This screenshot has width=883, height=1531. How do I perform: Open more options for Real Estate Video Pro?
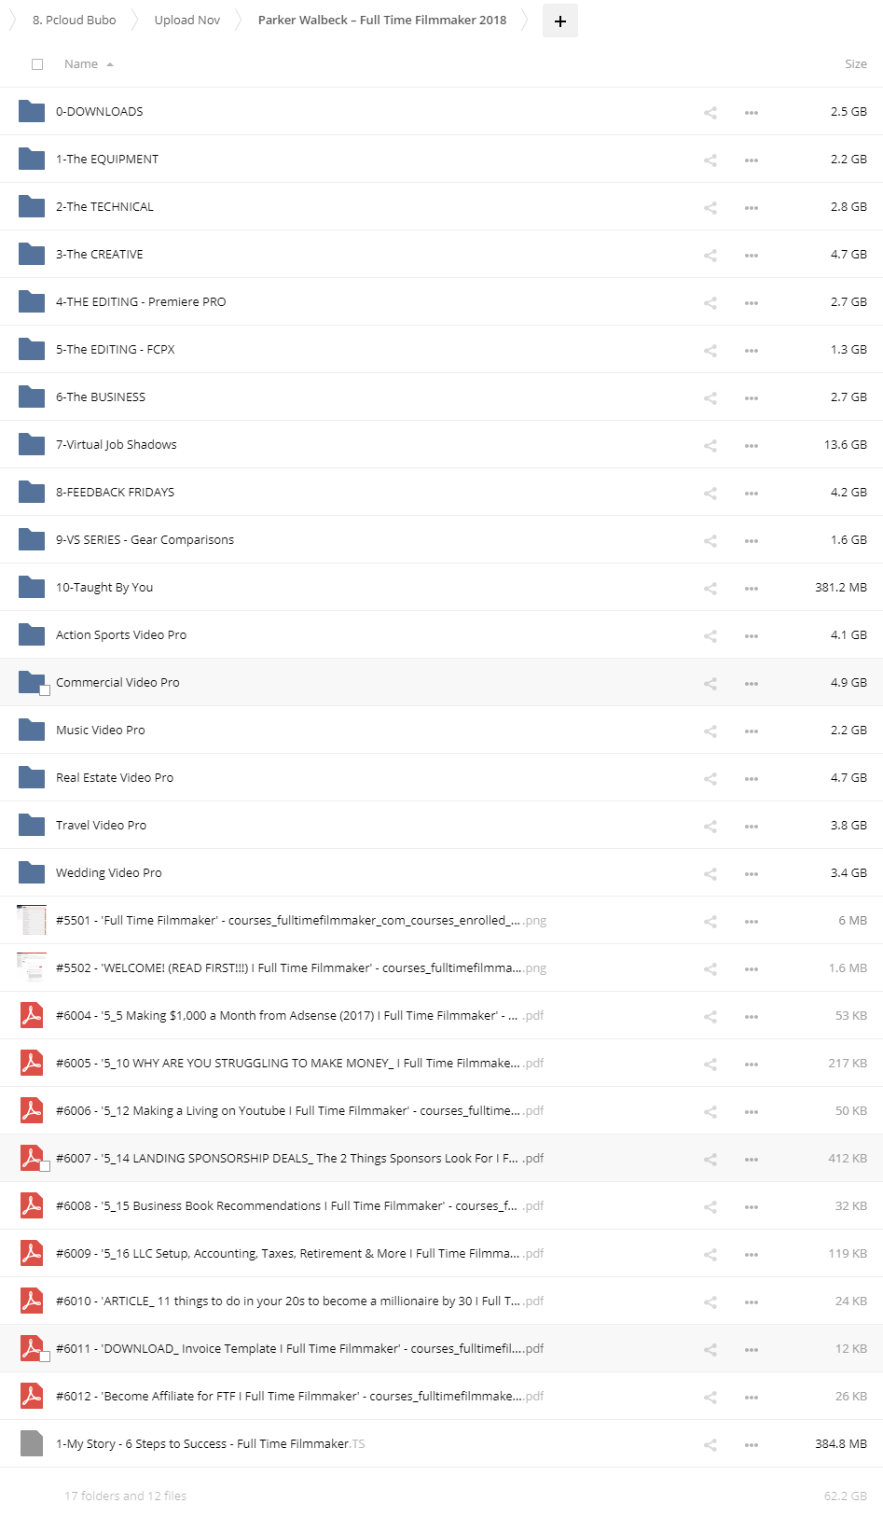pos(752,779)
